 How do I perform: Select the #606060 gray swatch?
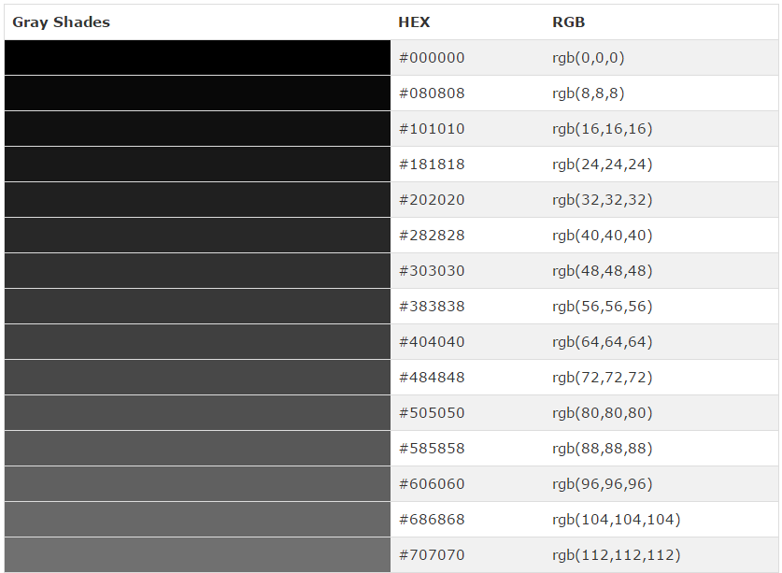tap(197, 484)
